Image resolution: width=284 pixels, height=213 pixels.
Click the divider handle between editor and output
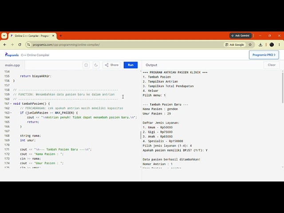pos(141,135)
